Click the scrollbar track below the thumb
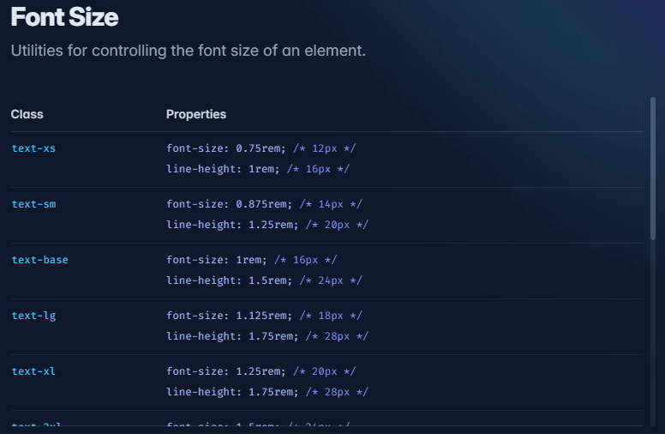This screenshot has width=665, height=434. (653, 333)
